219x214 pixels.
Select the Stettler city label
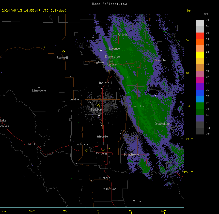tap(161, 60)
